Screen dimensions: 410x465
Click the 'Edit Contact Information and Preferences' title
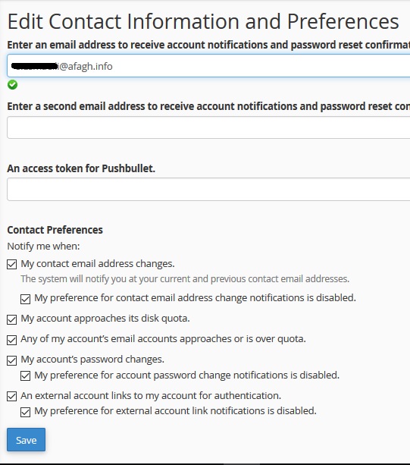203,21
